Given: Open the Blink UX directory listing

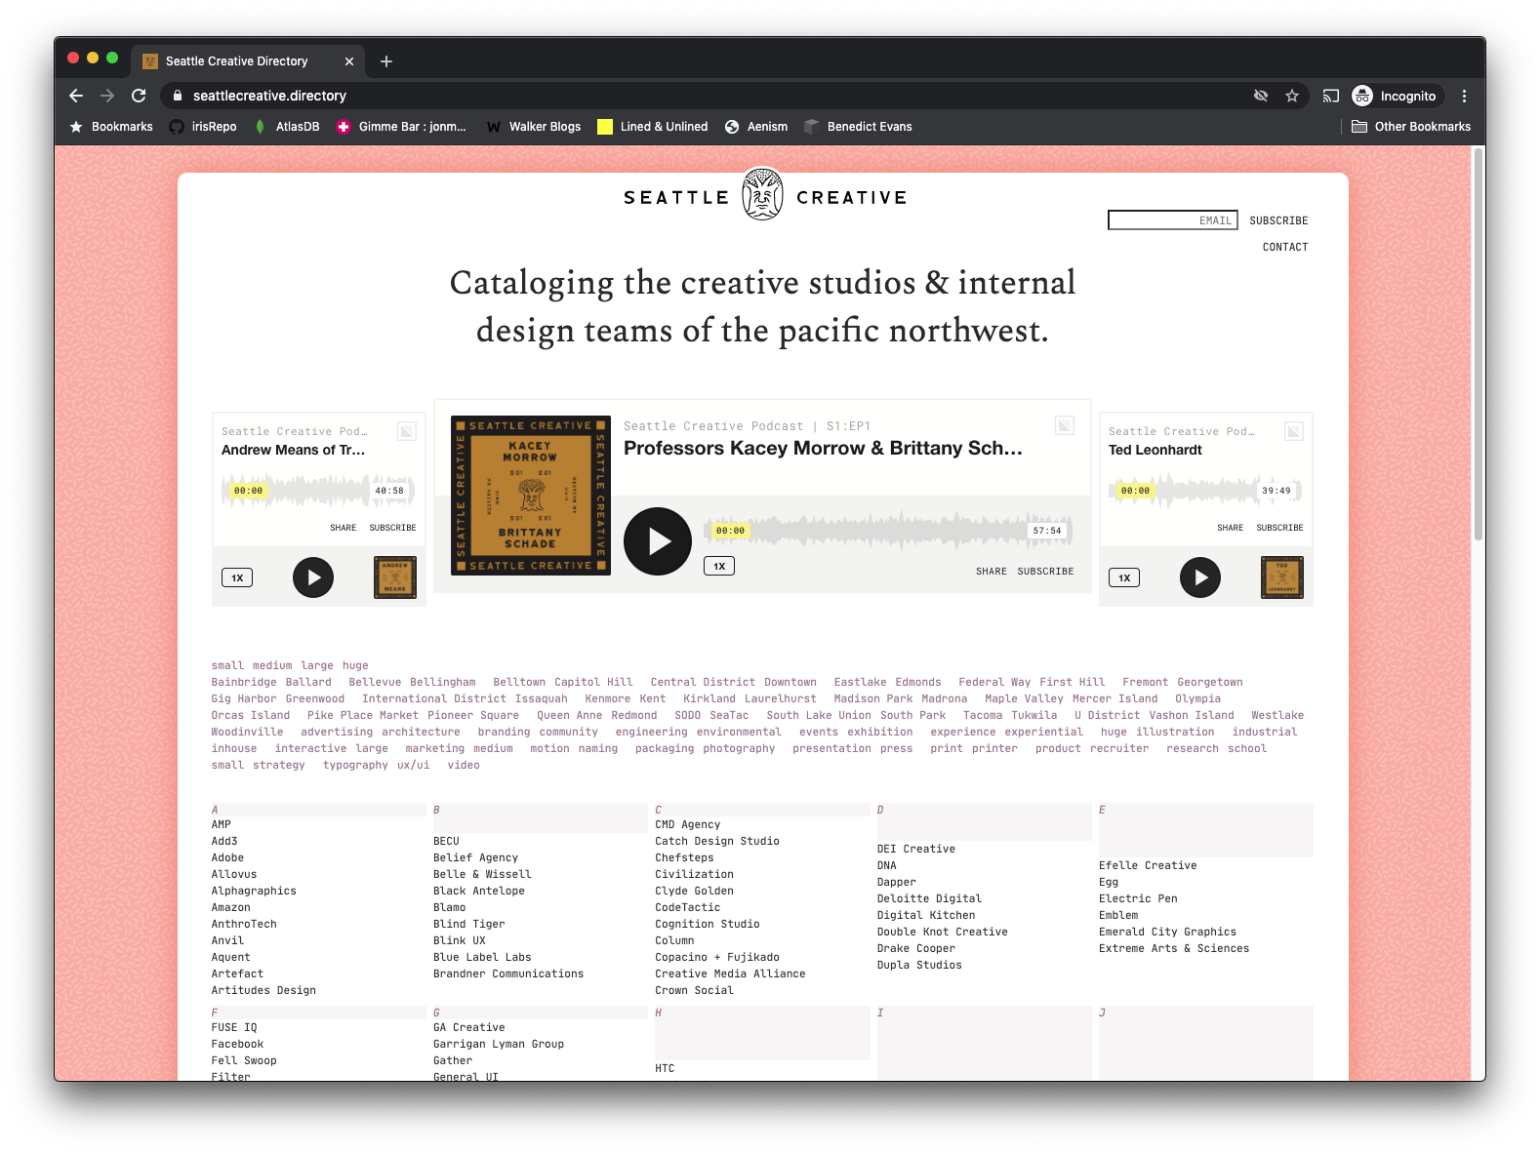Looking at the screenshot, I should [460, 941].
